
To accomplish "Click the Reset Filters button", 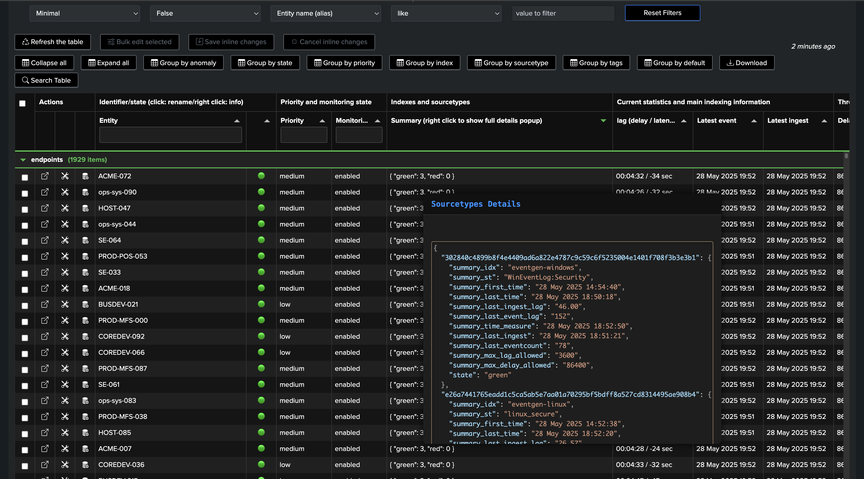I will tap(662, 13).
